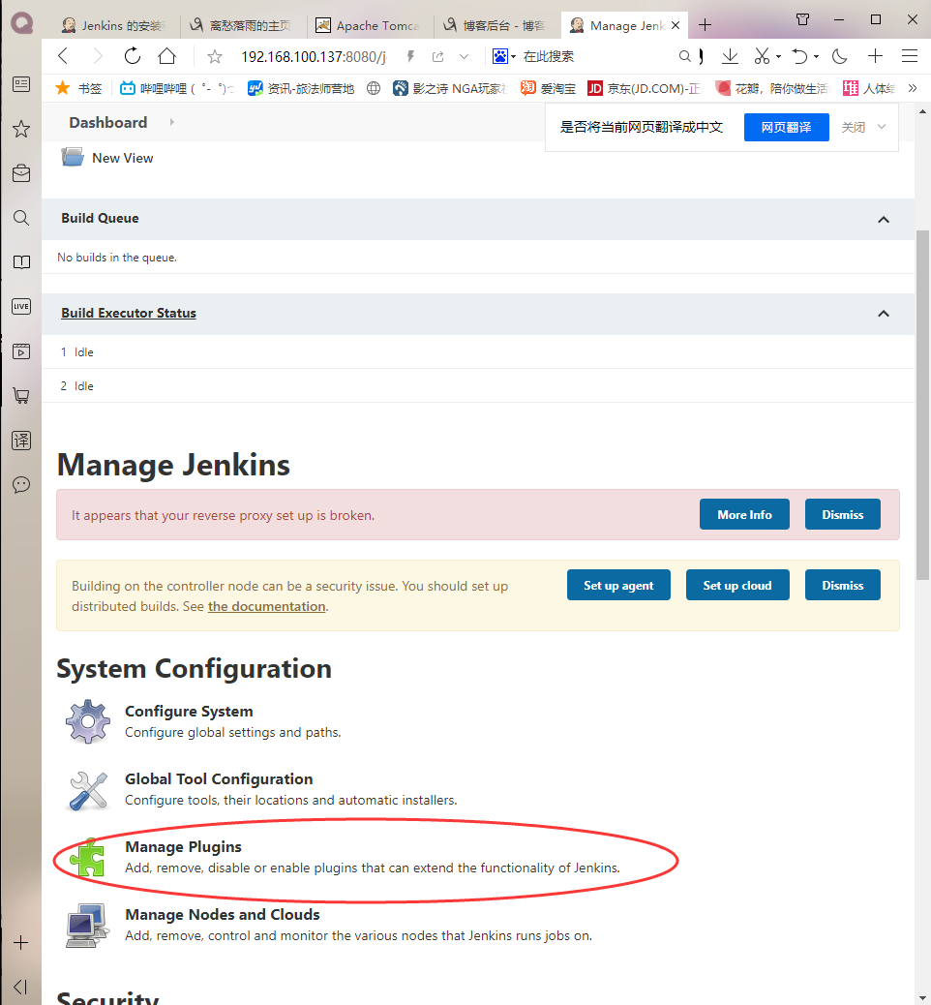The height and width of the screenshot is (1005, 931).
Task: Click the scissors screenshot tool icon
Action: 762,56
